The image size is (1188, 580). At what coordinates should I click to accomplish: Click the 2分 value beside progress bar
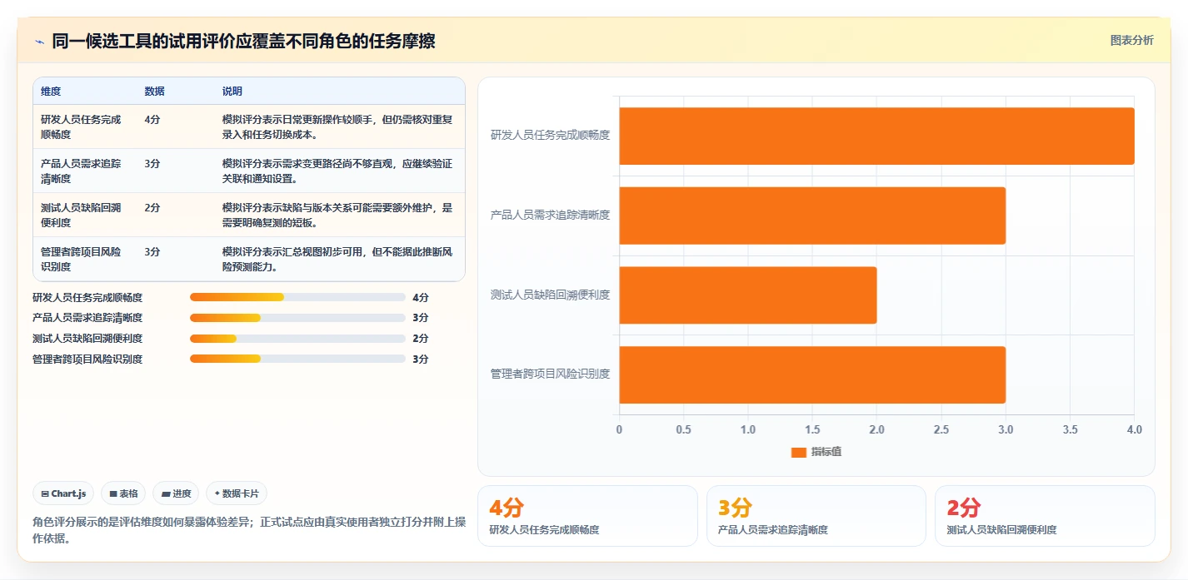(420, 339)
